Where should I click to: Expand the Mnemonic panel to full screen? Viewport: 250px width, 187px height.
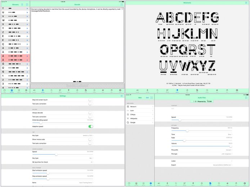tap(246, 3)
